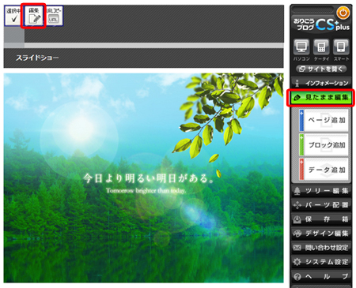Image resolution: width=356 pixels, height=288 pixels.
Task: Open the システム設定 gear menu item
Action: (321, 262)
